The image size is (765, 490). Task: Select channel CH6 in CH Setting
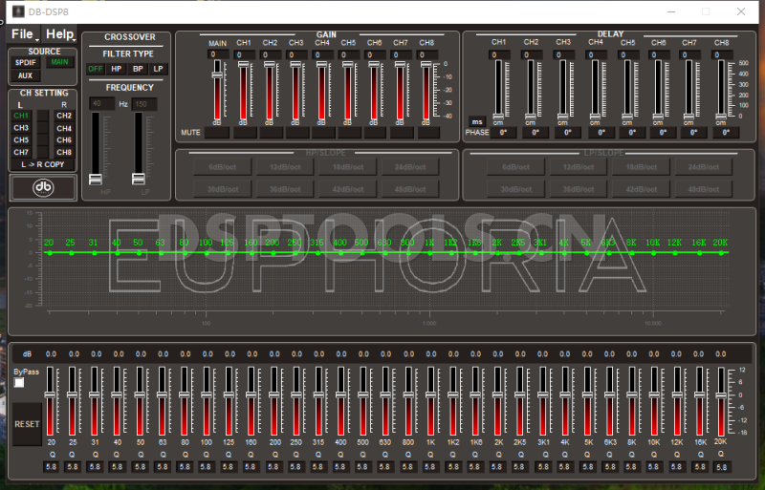click(64, 139)
